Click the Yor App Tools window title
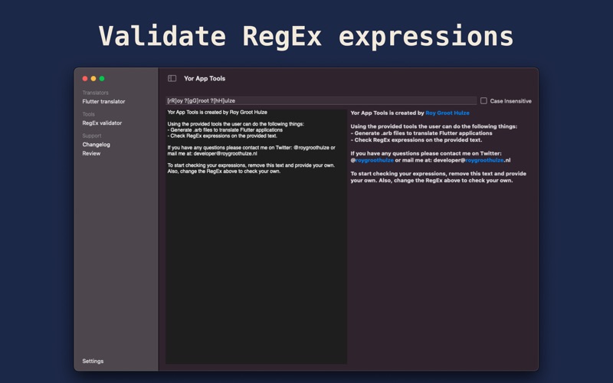 [205, 78]
